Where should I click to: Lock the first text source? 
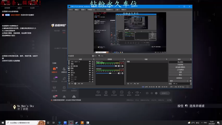coord(92,62)
